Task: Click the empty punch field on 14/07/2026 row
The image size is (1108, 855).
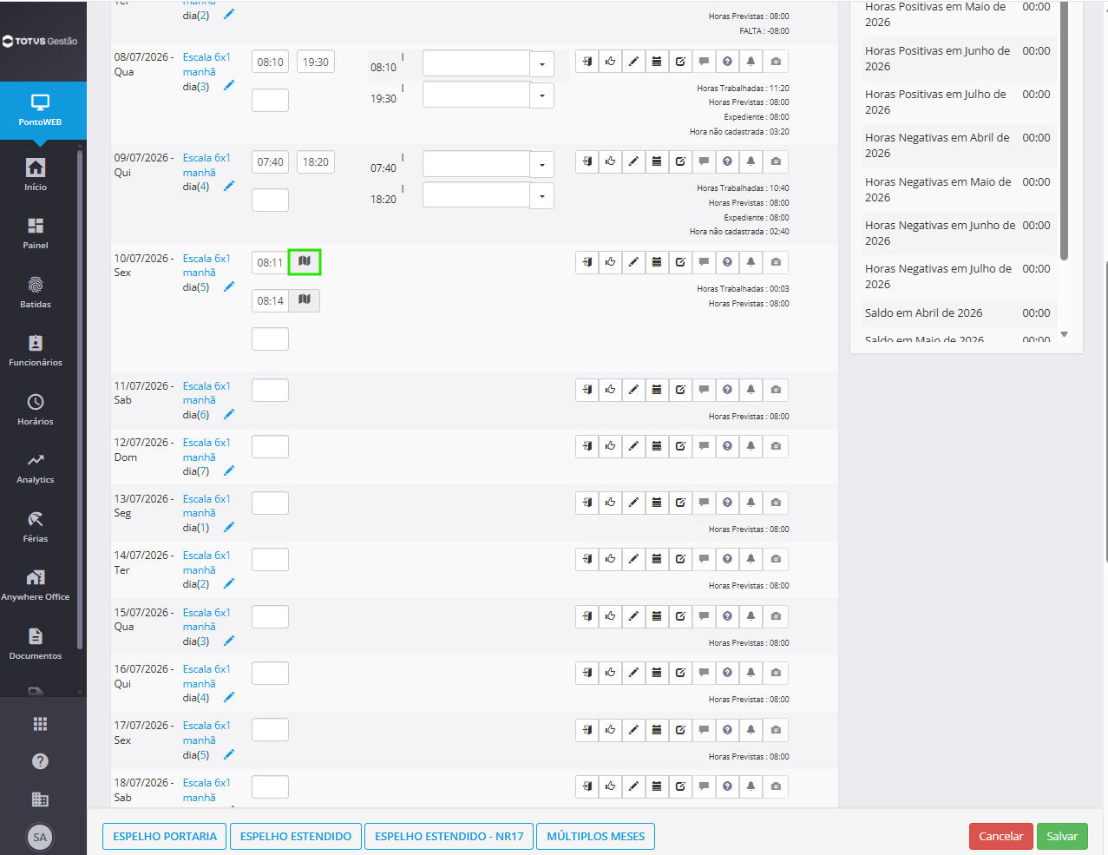Action: tap(270, 560)
